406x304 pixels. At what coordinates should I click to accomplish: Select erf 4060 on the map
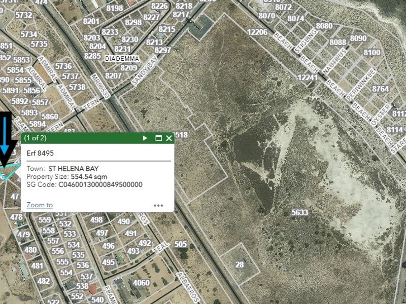(141, 283)
